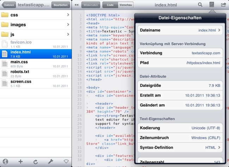Toggle the file properties document icon

coord(212,5)
